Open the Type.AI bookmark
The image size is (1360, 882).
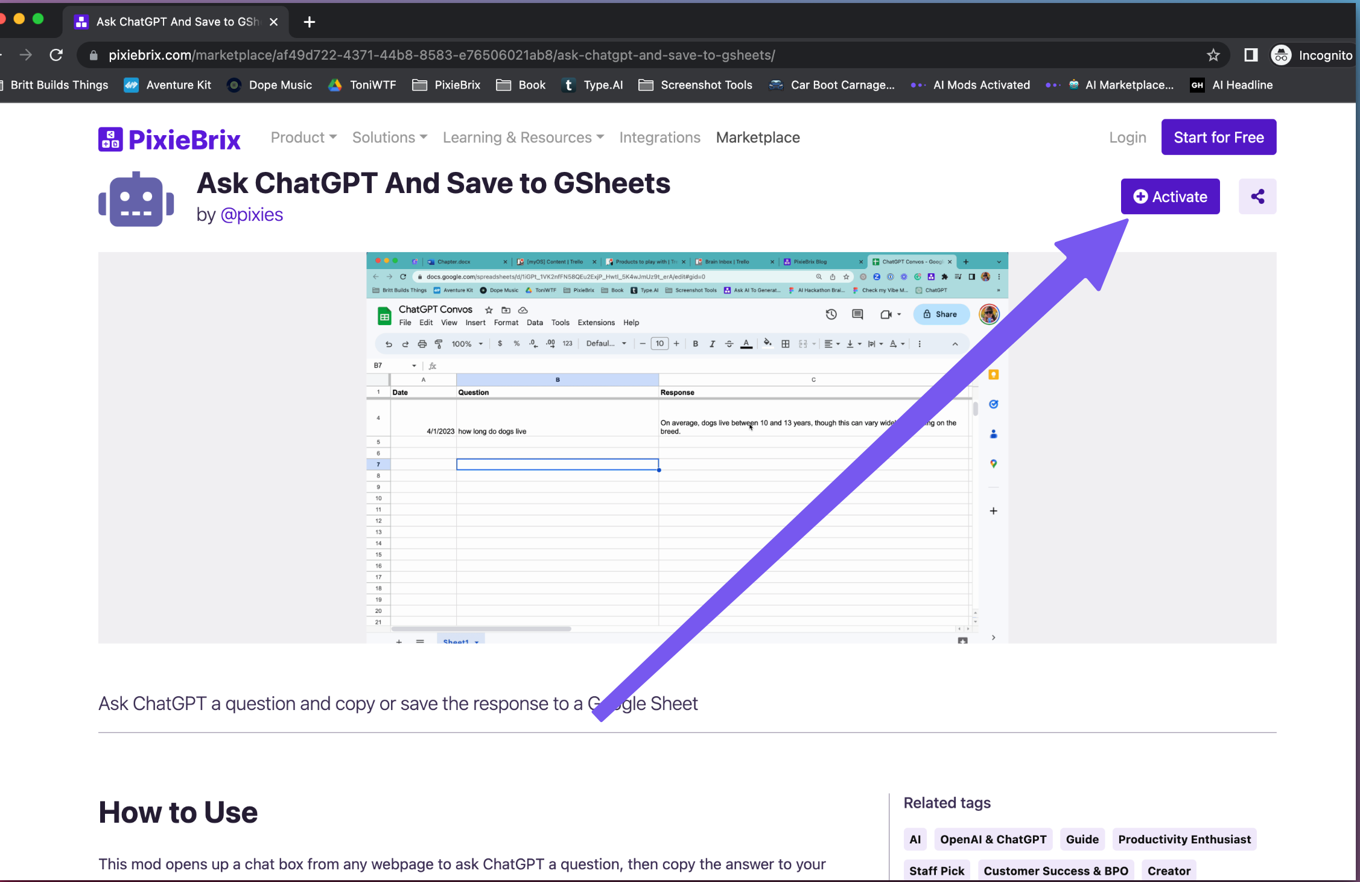point(592,85)
